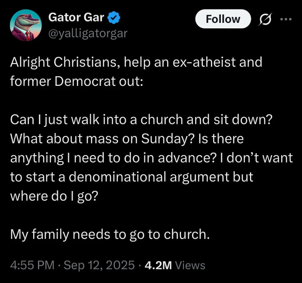Click the blue verified checkmark badge
The image size is (302, 283).
point(114,17)
